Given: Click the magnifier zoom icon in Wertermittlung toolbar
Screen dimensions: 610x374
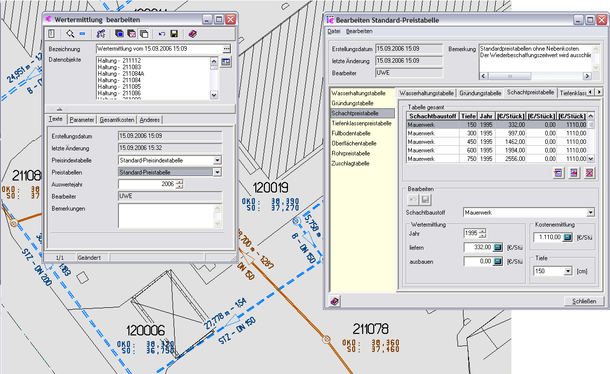Looking at the screenshot, I should (70, 34).
